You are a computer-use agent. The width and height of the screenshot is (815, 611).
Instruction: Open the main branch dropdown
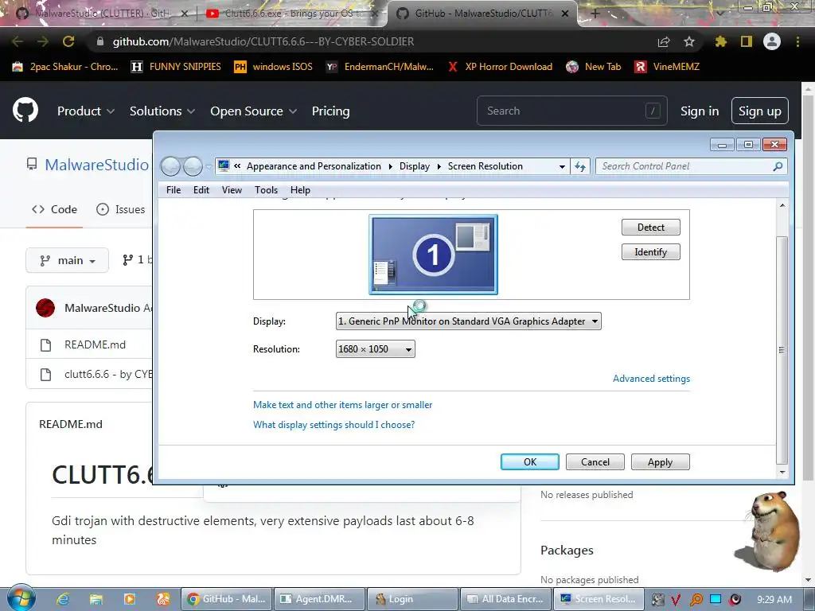click(x=67, y=260)
